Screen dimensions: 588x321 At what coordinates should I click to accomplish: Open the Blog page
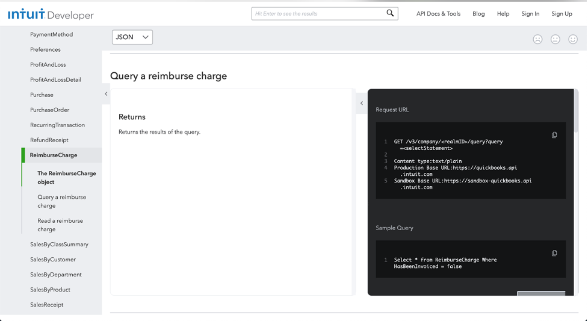click(478, 13)
